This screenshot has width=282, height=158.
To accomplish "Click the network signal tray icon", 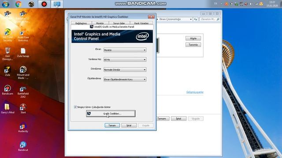I will [256, 4].
